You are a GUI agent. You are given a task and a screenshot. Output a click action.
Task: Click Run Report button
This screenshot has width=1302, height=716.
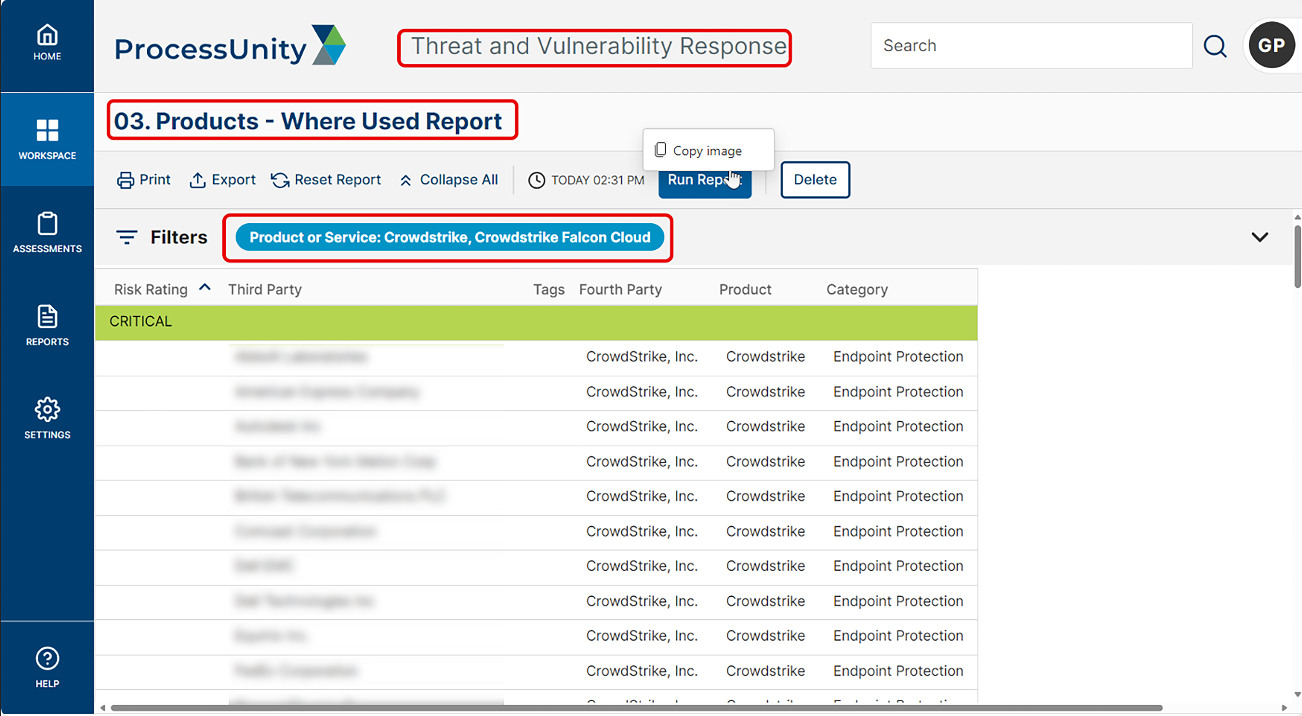[705, 180]
